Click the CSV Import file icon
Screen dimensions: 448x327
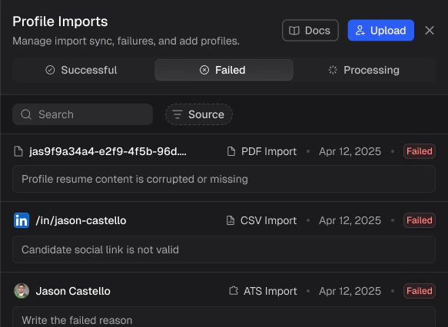pyautogui.click(x=231, y=220)
